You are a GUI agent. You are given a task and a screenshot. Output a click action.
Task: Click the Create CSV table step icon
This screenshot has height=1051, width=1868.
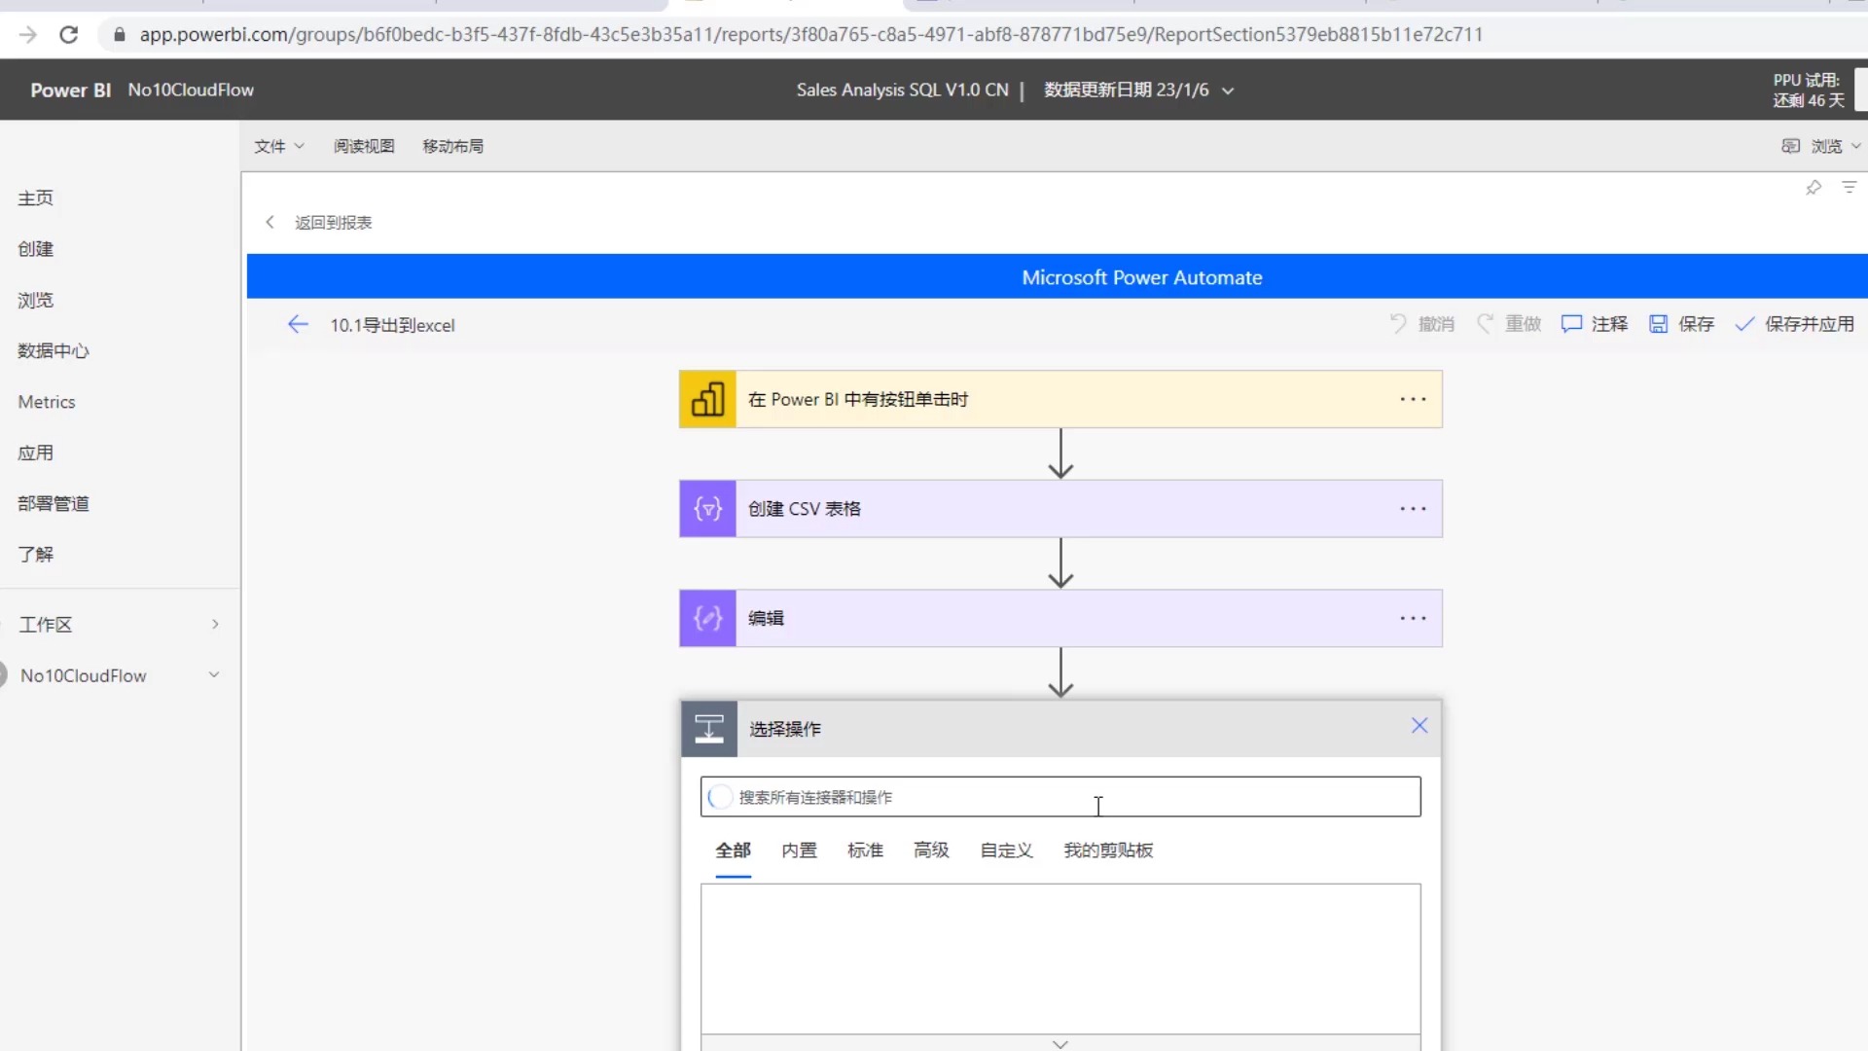click(x=707, y=509)
